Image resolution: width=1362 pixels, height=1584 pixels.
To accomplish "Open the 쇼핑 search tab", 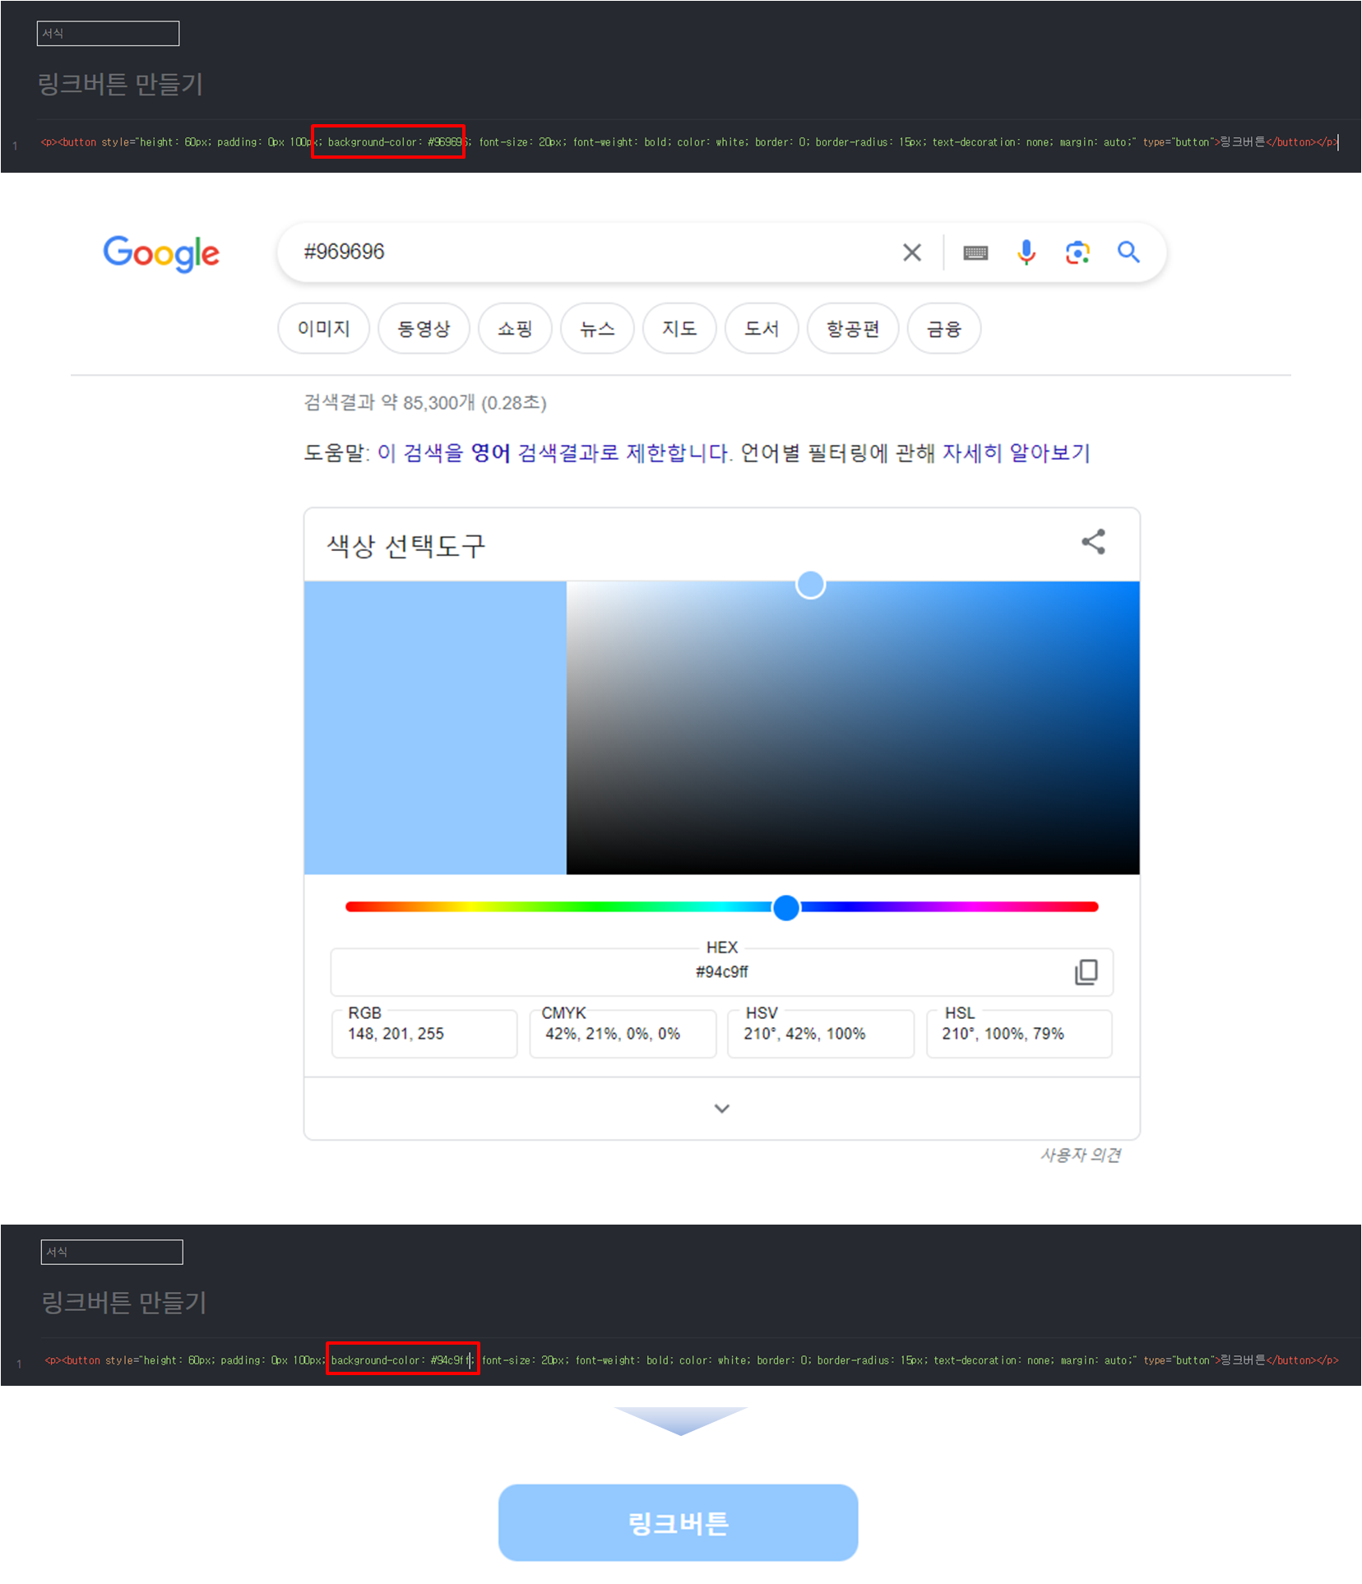I will coord(515,329).
